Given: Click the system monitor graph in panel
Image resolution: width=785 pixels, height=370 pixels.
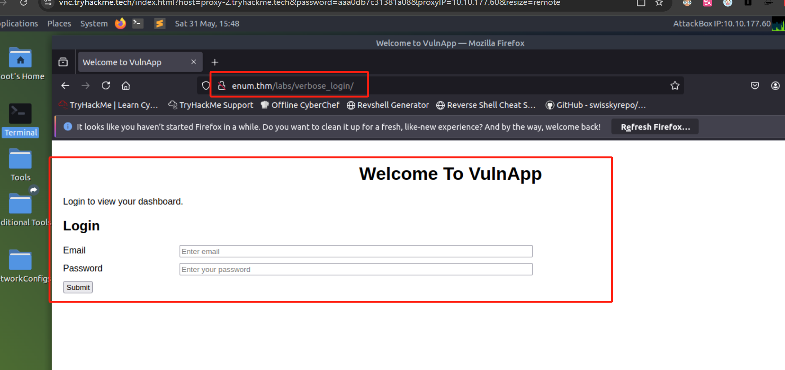Looking at the screenshot, I should pyautogui.click(x=778, y=24).
